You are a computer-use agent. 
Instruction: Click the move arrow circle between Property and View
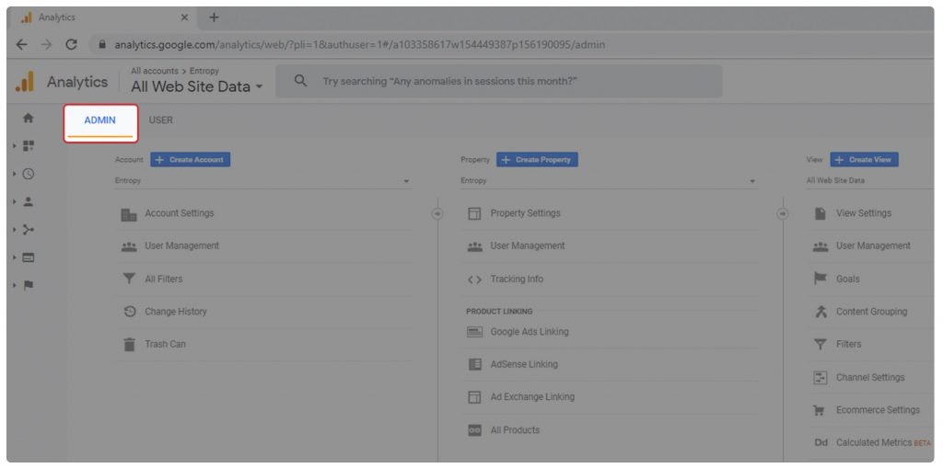(x=783, y=213)
